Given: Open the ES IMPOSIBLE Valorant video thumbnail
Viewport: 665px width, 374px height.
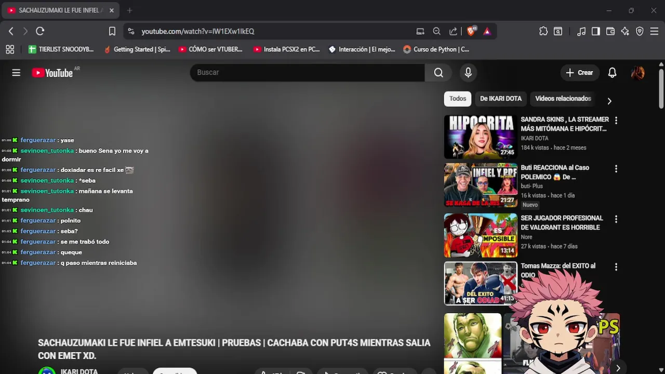Looking at the screenshot, I should pos(481,235).
